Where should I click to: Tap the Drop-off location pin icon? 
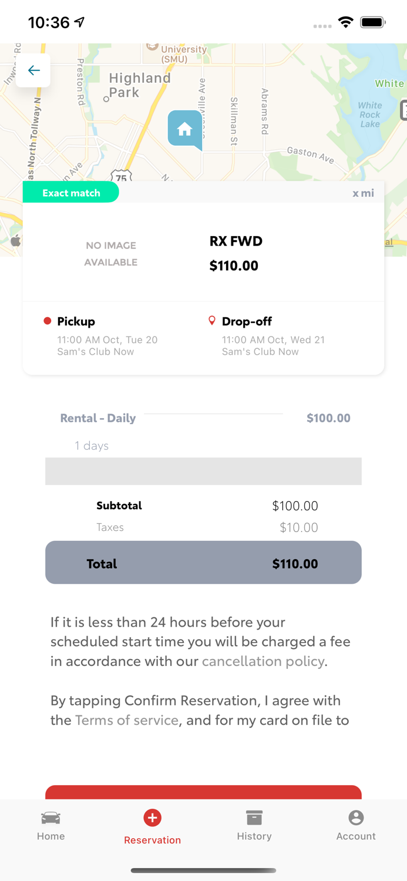[x=212, y=321]
